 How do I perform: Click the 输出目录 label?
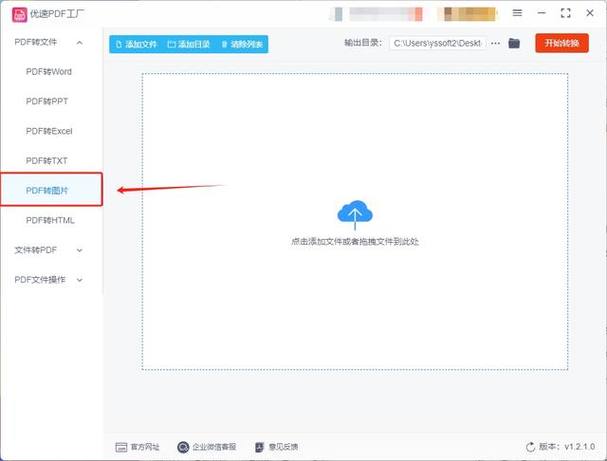pos(363,43)
